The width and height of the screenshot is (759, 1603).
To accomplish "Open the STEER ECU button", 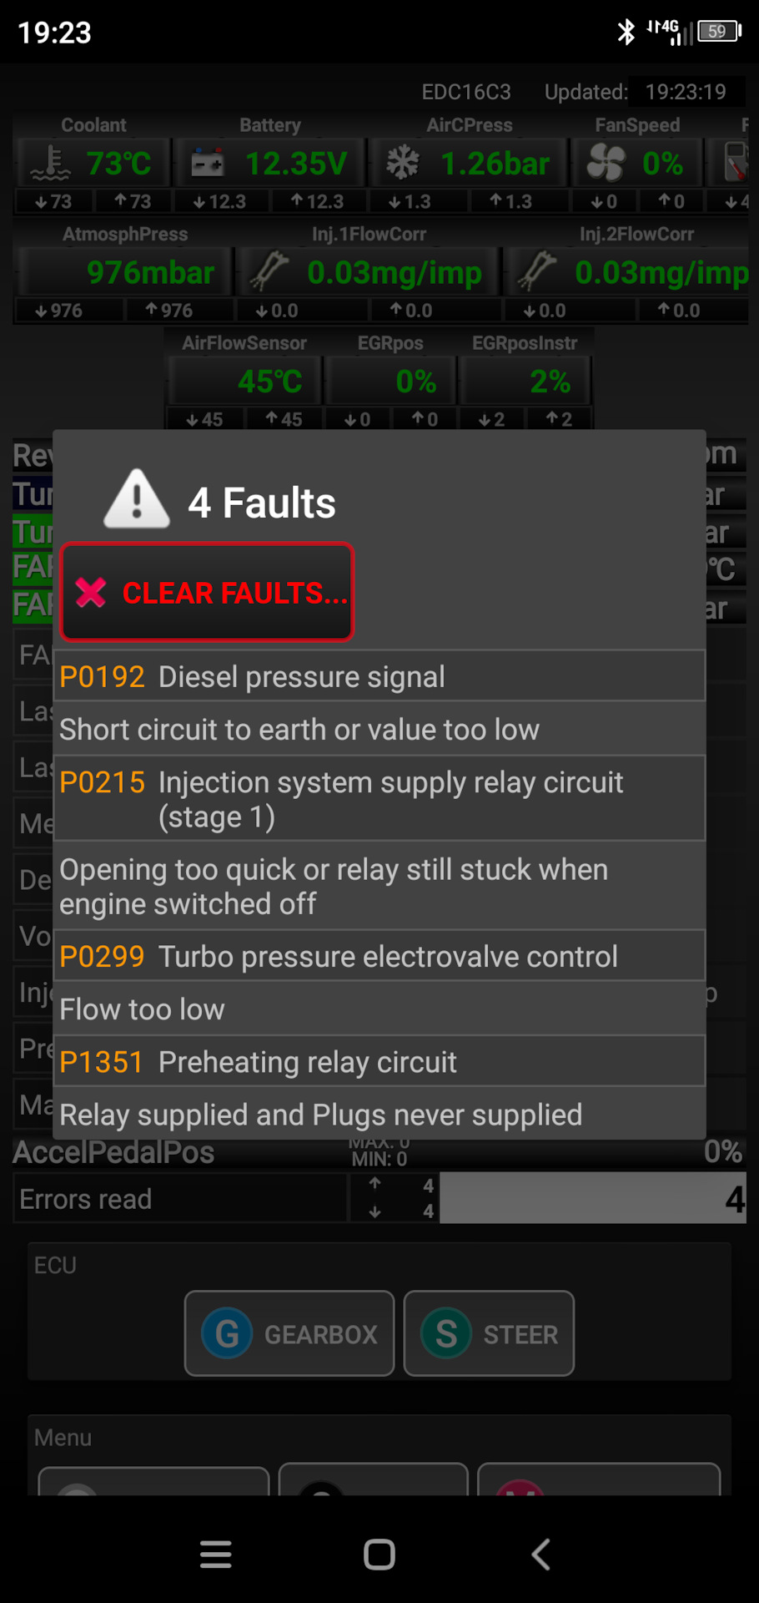I will tap(489, 1333).
